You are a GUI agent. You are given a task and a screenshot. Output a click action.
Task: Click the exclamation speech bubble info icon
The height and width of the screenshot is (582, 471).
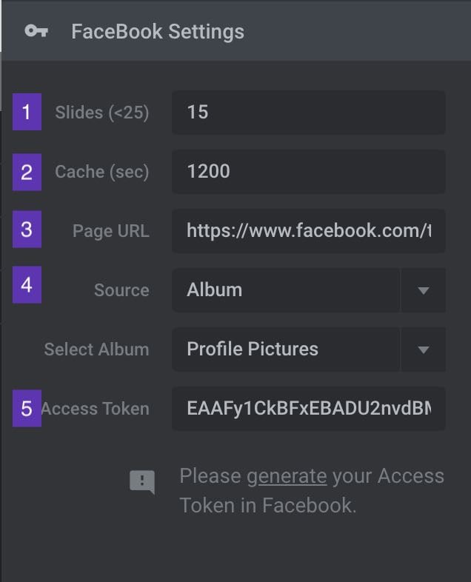point(142,482)
